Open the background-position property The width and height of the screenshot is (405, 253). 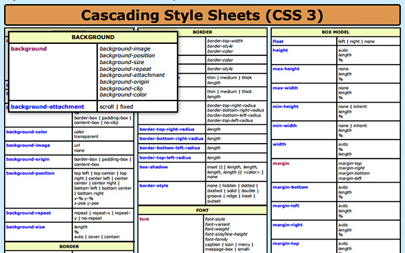click(30, 173)
